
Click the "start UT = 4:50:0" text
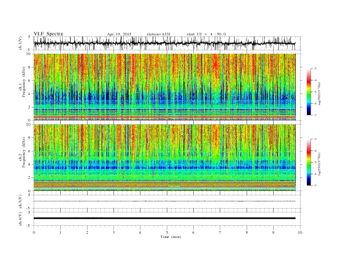[x=206, y=34]
